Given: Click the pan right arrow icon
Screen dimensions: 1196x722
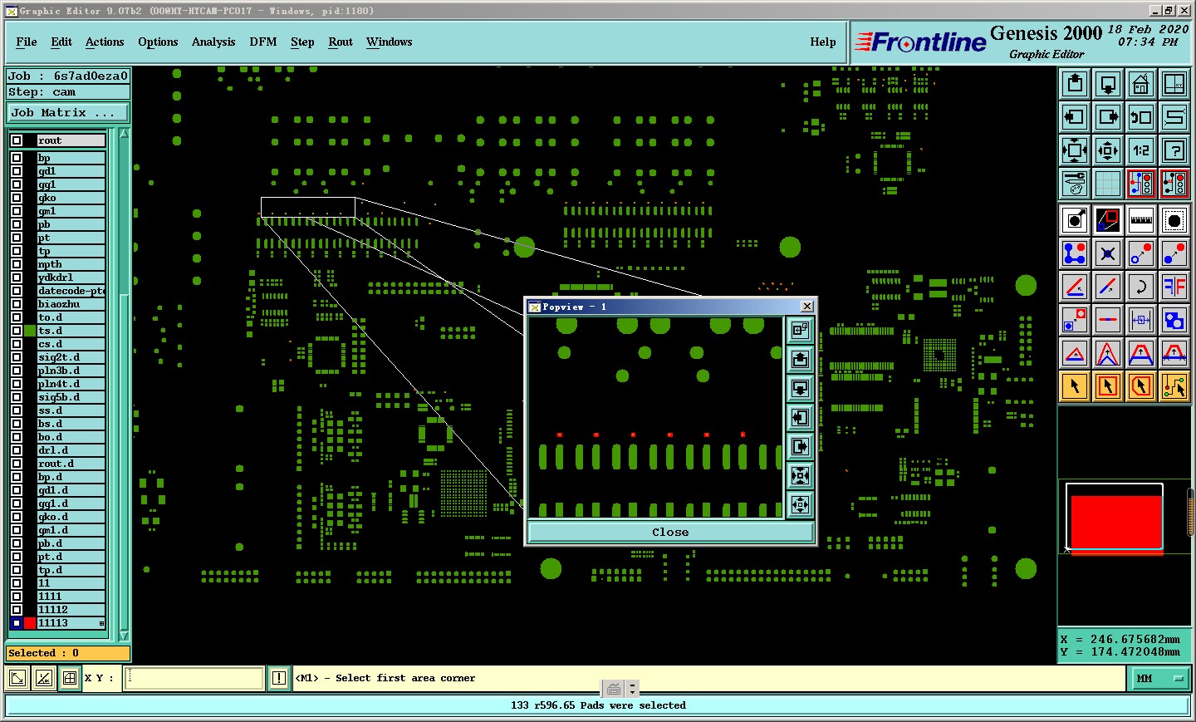Looking at the screenshot, I should click(1108, 117).
